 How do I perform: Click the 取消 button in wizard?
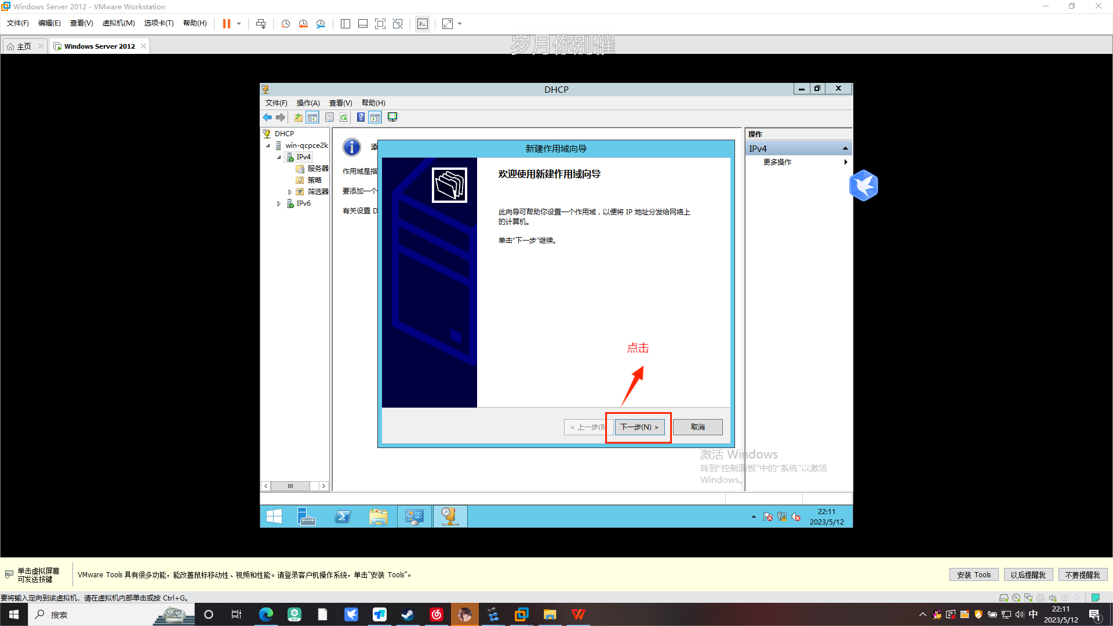697,427
